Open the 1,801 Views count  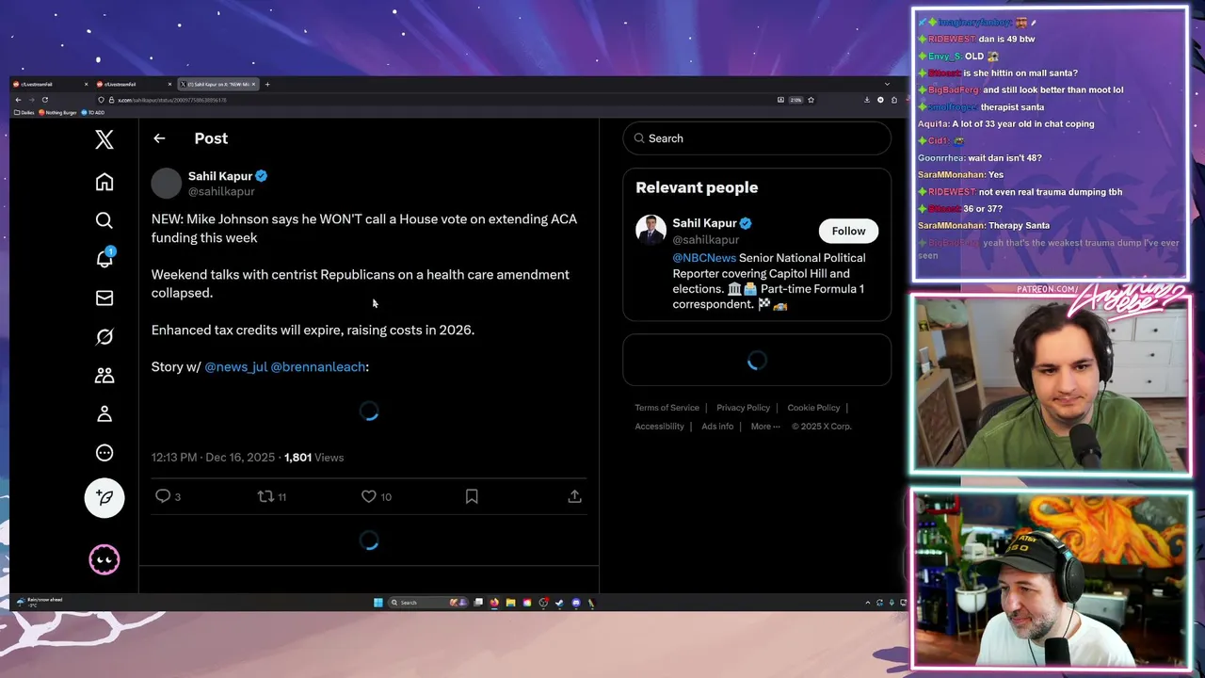[313, 457]
